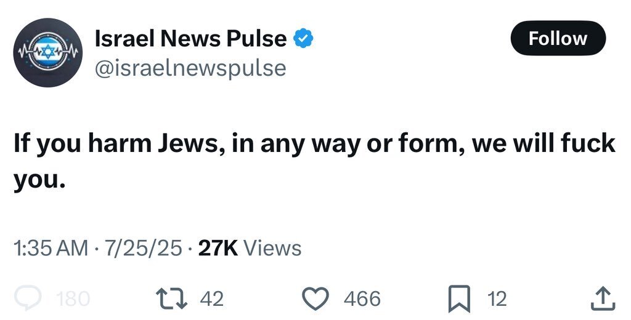Like the tweet with the heart icon
631x320 pixels.
click(x=320, y=298)
